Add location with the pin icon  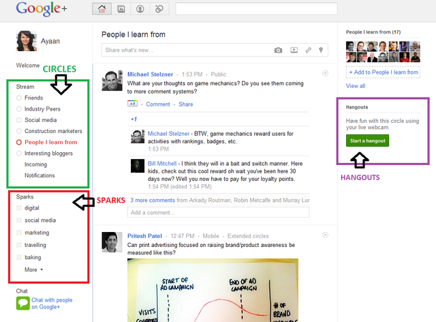(x=321, y=50)
